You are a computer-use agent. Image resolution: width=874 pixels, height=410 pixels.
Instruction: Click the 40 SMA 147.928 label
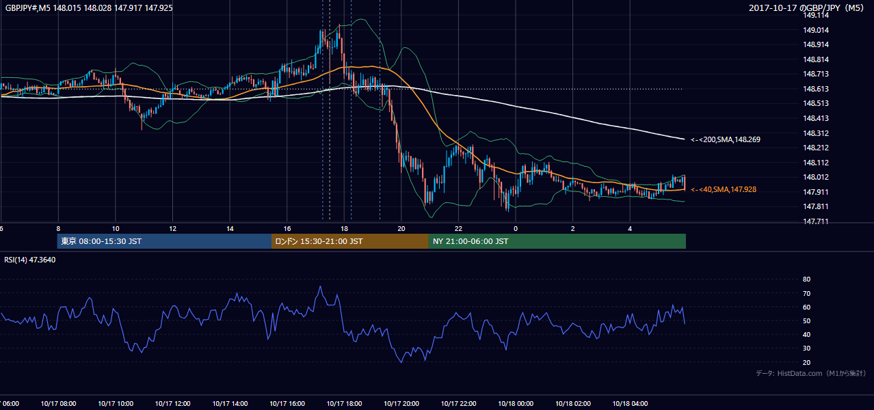[x=723, y=189]
